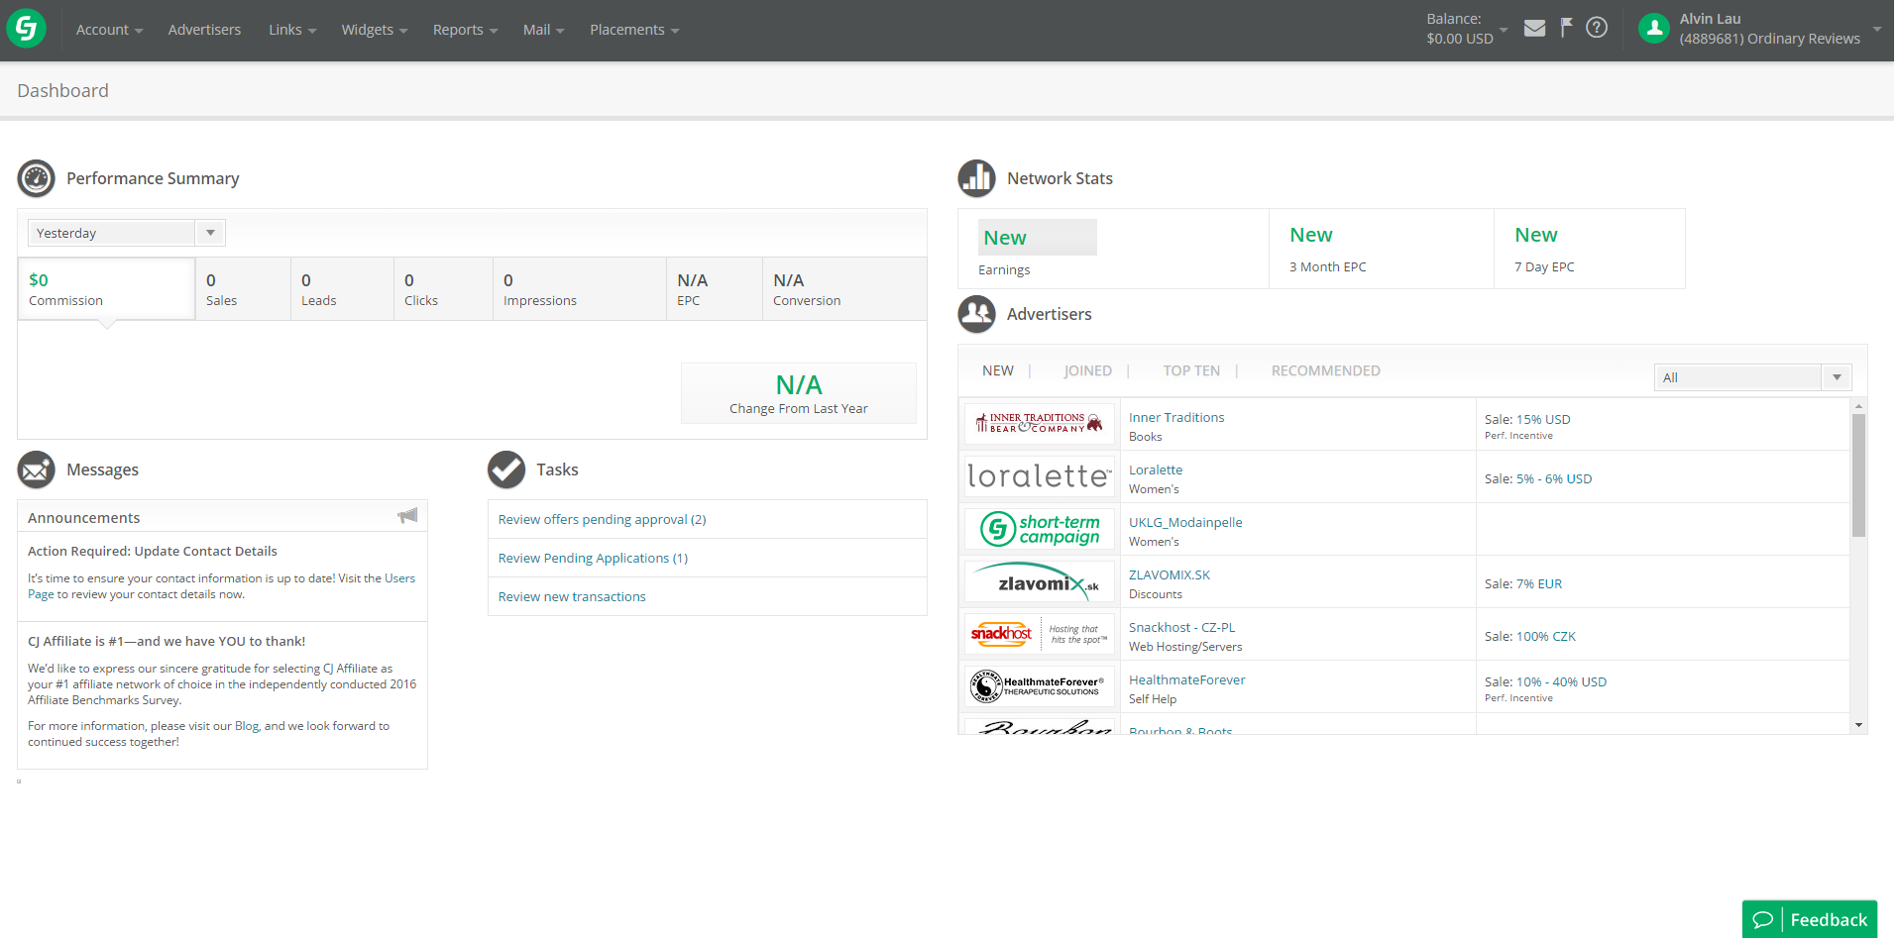1900x938 pixels.
Task: Open Review offers pending approval link
Action: [602, 519]
